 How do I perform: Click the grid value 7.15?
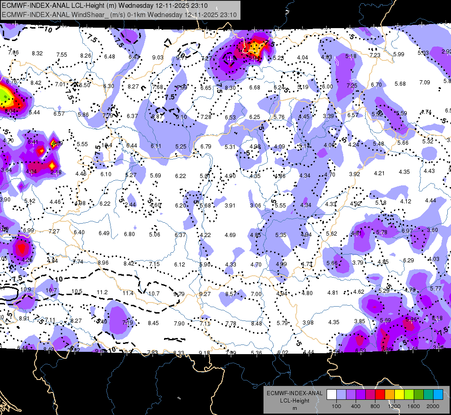(x=154, y=264)
